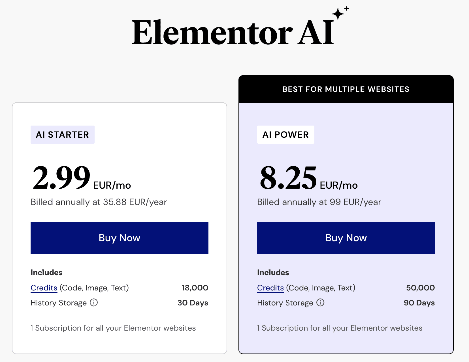Select the AI STARTER plan badge
Screen dimensions: 469x362
pyautogui.click(x=63, y=135)
